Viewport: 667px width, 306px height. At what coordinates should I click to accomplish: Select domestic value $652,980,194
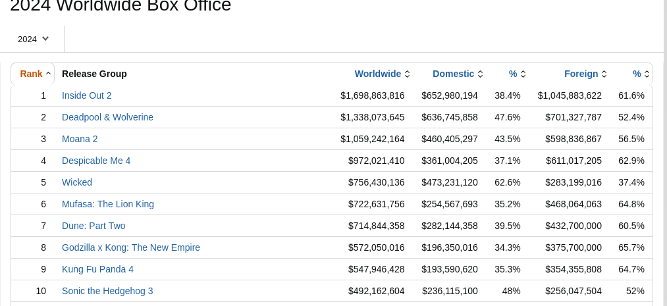(450, 95)
